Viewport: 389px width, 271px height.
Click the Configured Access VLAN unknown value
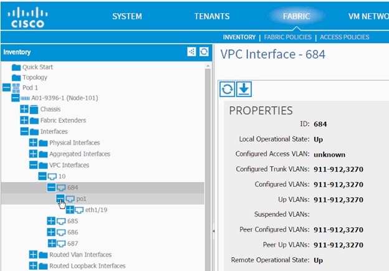tap(329, 155)
